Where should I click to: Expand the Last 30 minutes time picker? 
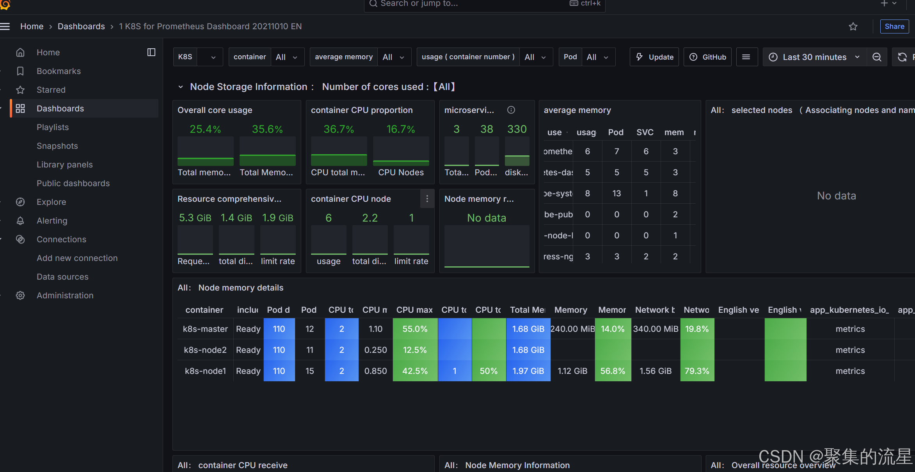click(x=814, y=57)
